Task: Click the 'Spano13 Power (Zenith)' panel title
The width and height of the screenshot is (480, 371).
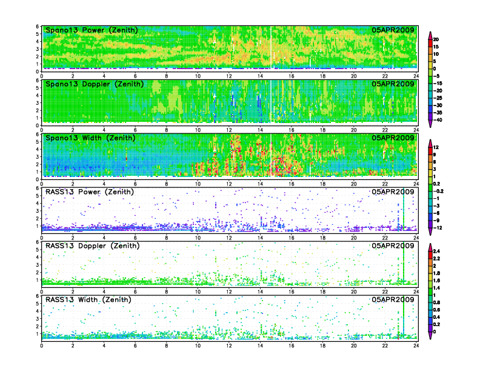Action: 92,30
